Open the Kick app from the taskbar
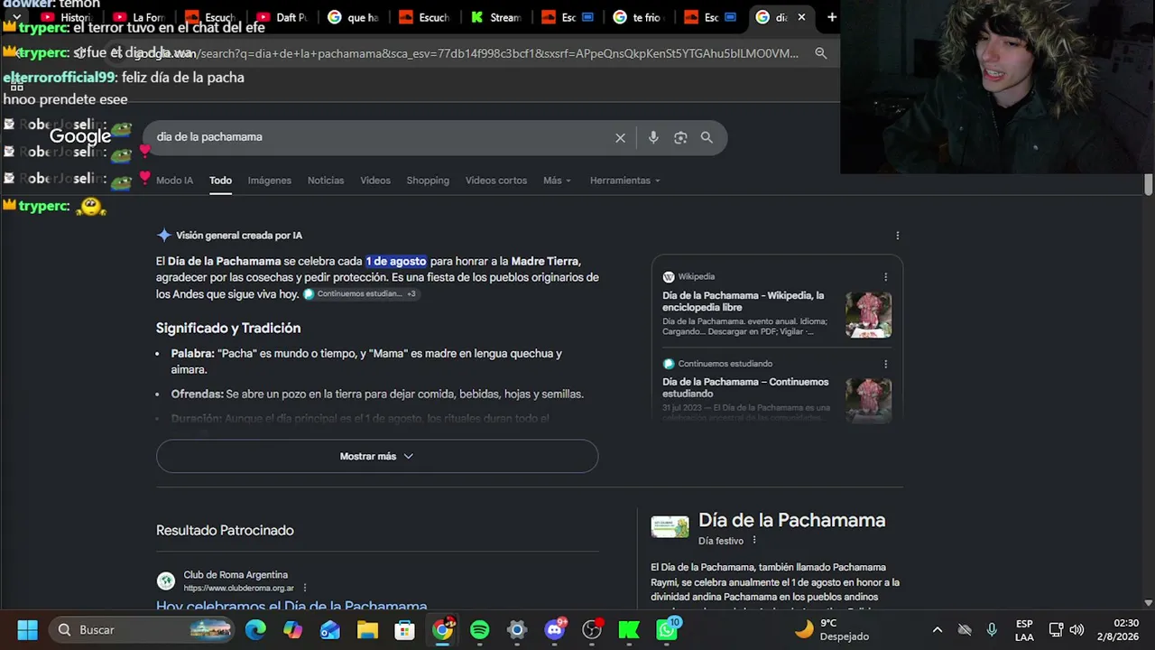This screenshot has width=1155, height=650. coord(629,629)
